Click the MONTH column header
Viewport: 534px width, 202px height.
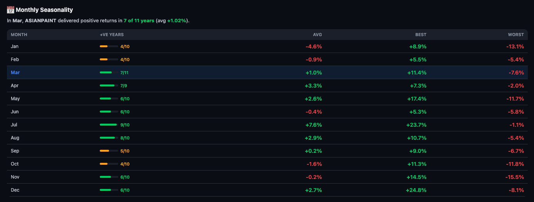pyautogui.click(x=19, y=35)
